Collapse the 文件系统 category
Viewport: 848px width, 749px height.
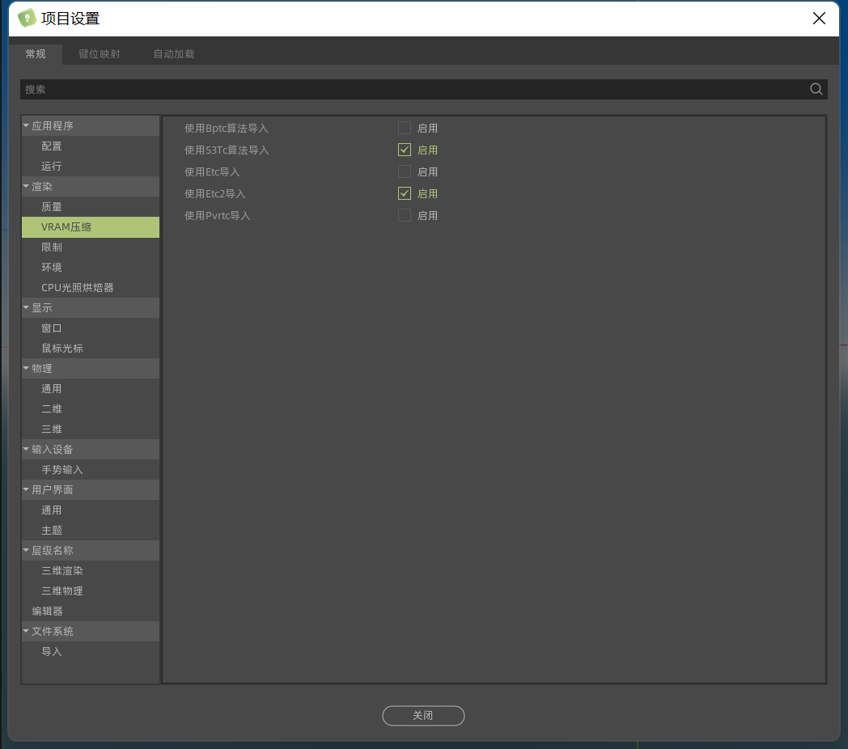pos(26,631)
